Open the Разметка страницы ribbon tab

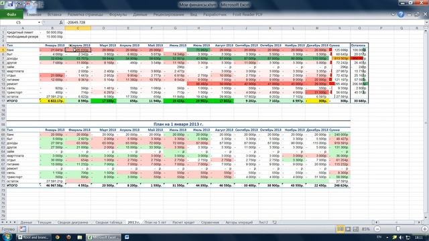click(85, 14)
